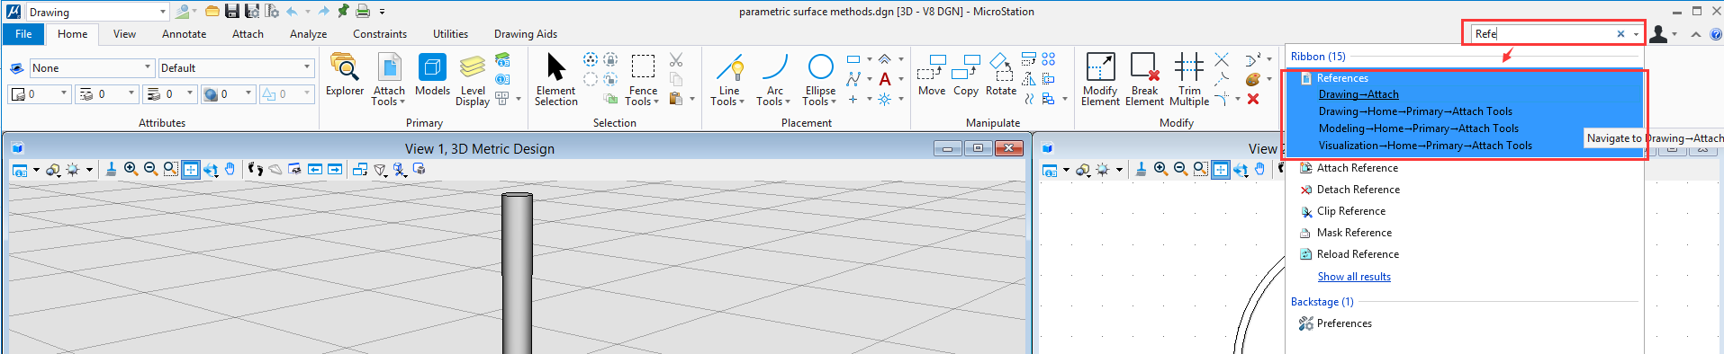The width and height of the screenshot is (1724, 354).
Task: Switch to the View ribbon tab
Action: [x=124, y=34]
